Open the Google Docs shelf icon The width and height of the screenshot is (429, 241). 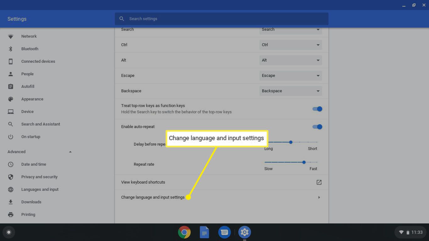pos(204,232)
